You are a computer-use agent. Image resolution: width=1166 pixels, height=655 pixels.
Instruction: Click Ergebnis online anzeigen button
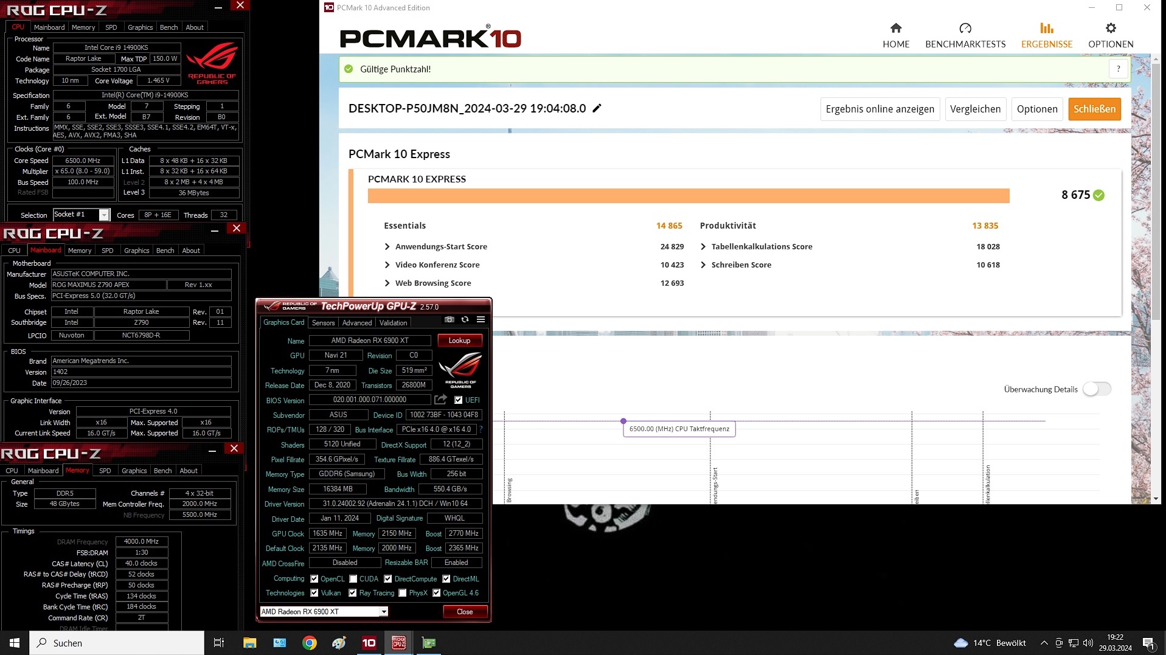point(880,109)
